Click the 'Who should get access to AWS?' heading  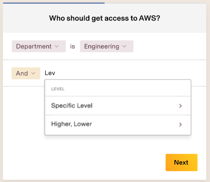[105, 18]
